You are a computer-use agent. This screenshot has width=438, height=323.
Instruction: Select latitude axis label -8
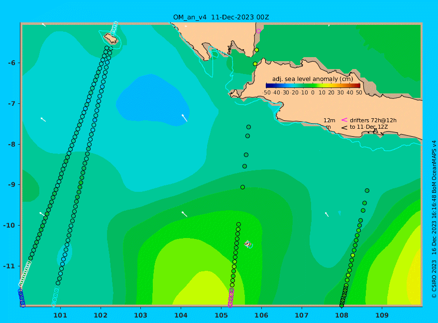(x=11, y=144)
